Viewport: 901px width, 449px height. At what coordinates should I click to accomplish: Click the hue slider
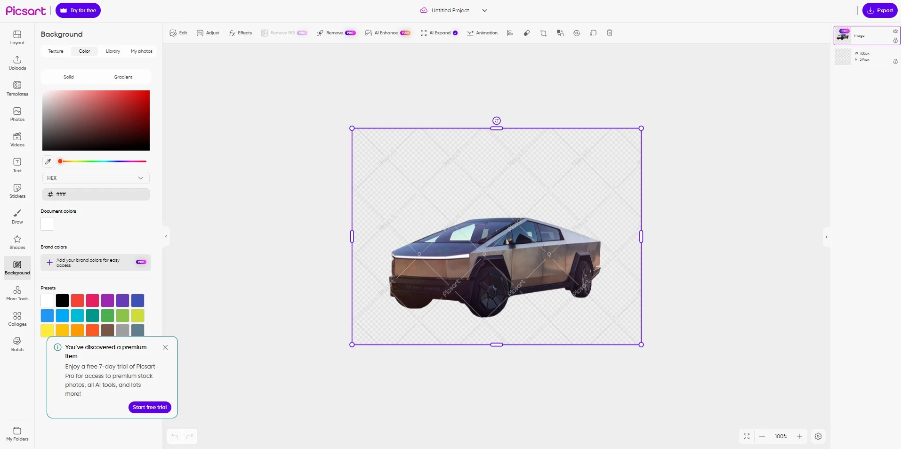pyautogui.click(x=103, y=161)
